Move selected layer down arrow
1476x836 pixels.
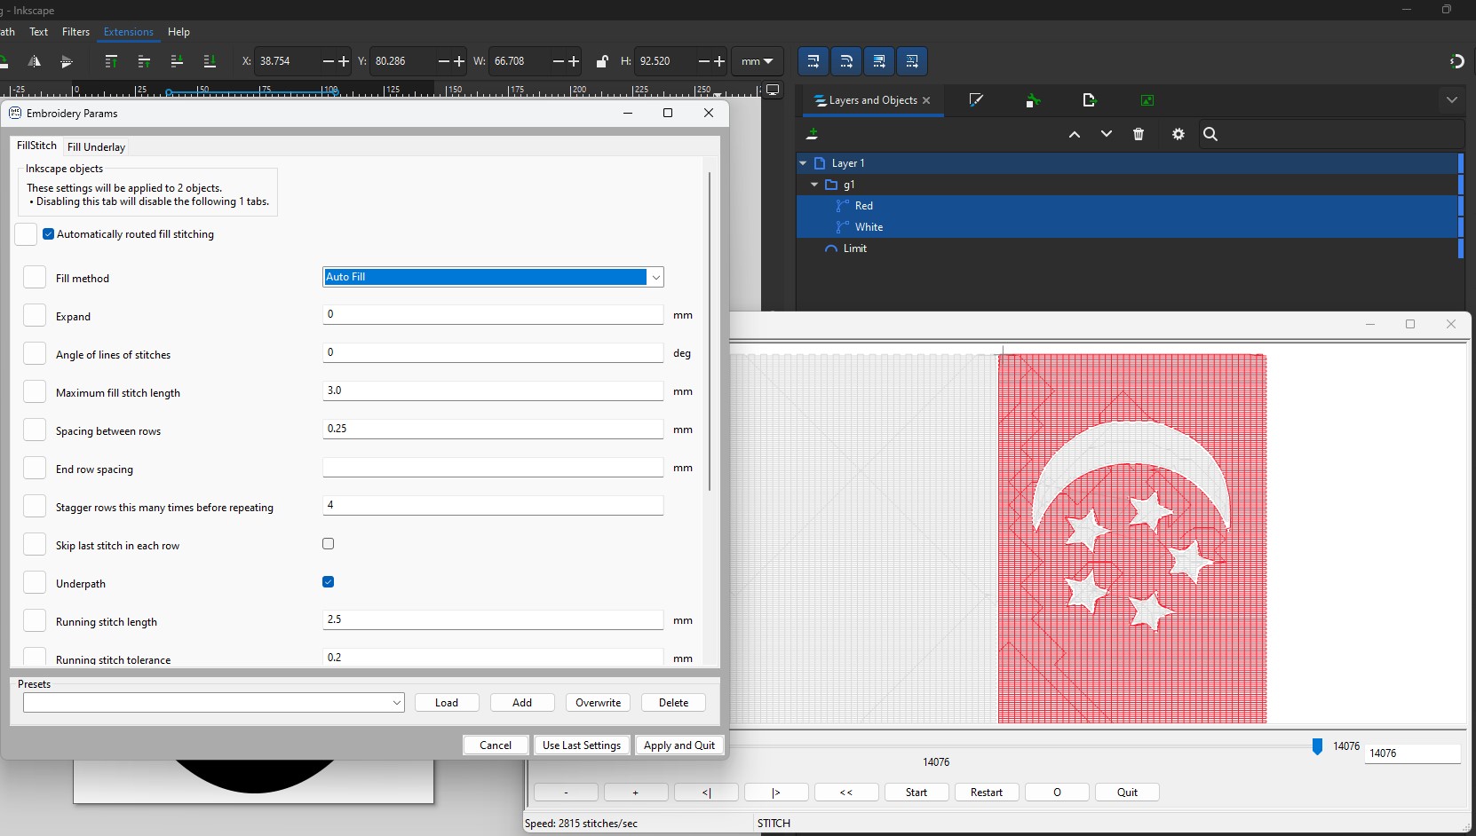(x=1107, y=134)
